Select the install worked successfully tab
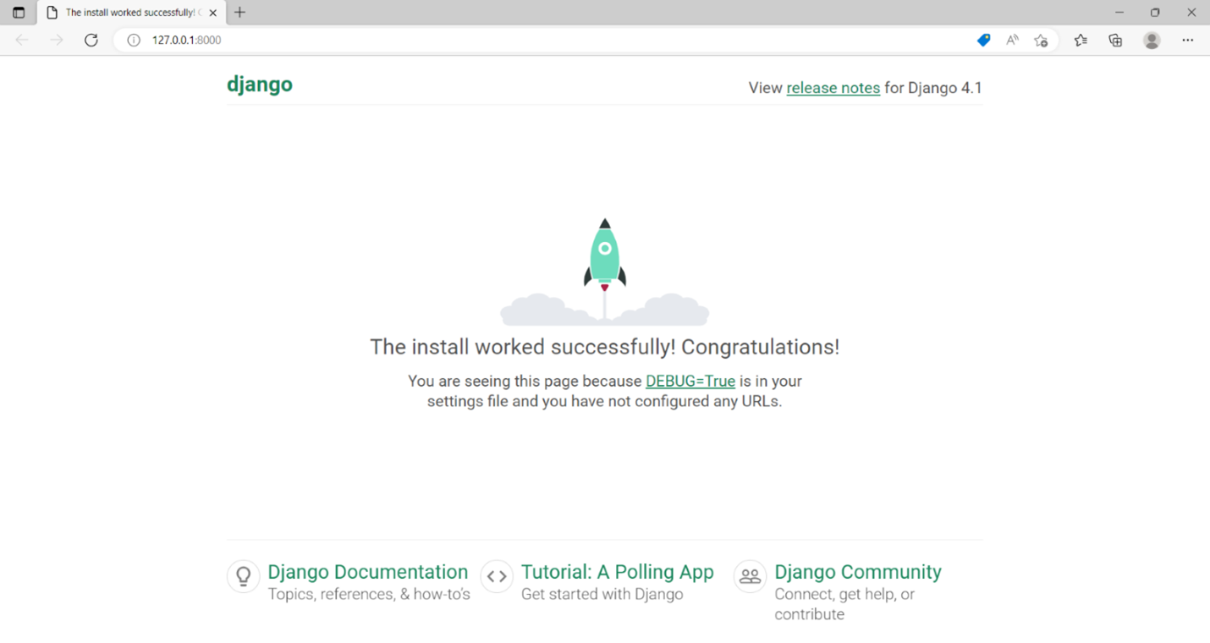Viewport: 1210px width, 643px height. pyautogui.click(x=127, y=13)
